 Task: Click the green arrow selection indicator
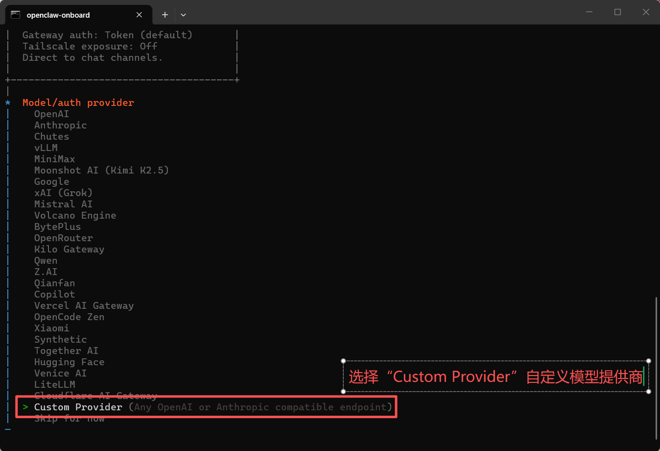(x=25, y=407)
